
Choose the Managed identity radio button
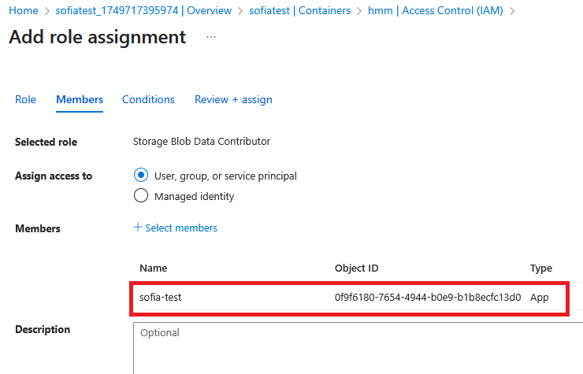[x=142, y=196]
